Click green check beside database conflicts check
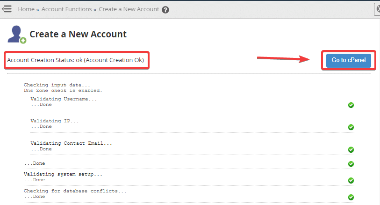380x205 pixels. click(351, 197)
